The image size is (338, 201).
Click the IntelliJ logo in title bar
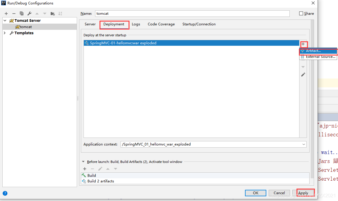tap(4, 3)
